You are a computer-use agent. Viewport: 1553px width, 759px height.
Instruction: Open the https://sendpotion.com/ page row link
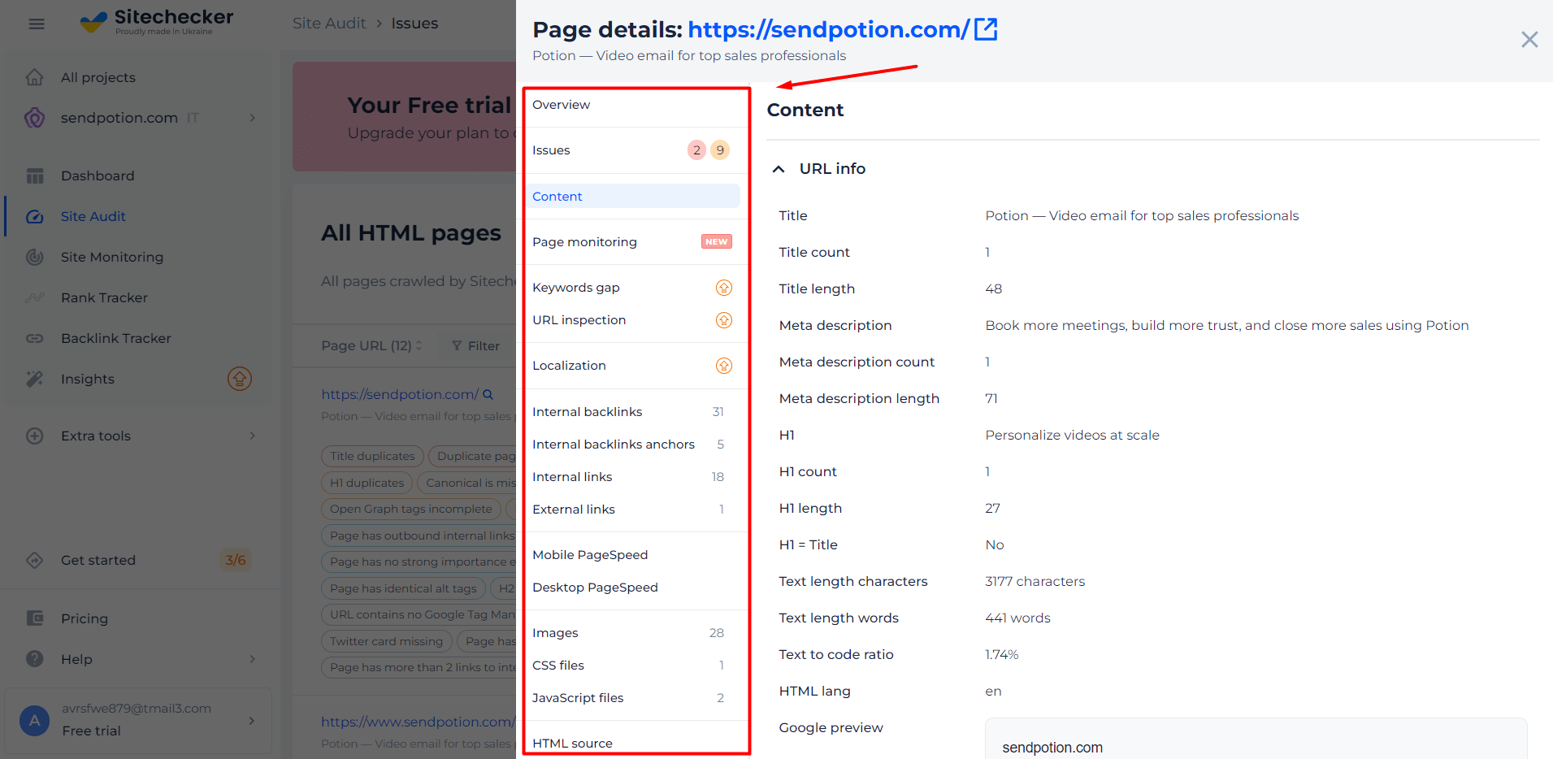click(x=400, y=394)
